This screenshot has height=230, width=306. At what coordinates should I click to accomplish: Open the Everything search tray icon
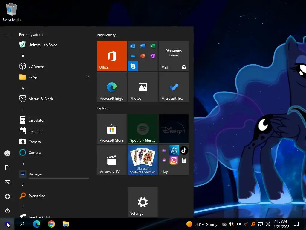click(x=253, y=224)
